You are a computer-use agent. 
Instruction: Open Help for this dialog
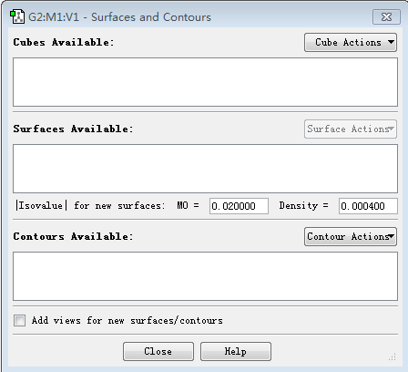(236, 351)
